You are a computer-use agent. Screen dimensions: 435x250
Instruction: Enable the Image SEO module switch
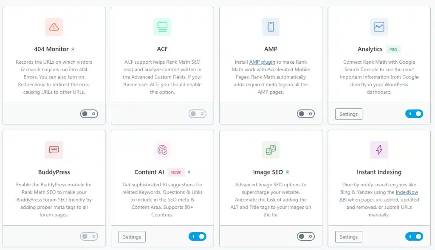click(x=306, y=236)
